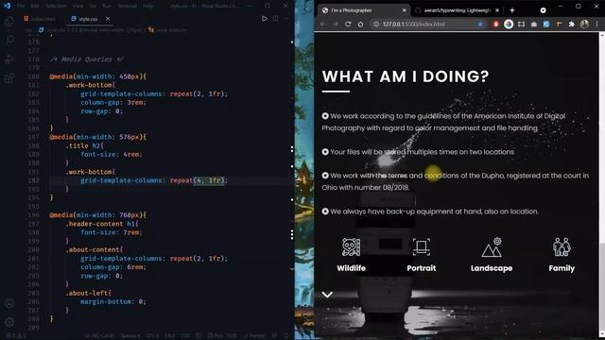Open the editor More Actions ellipsis
The height and width of the screenshot is (340, 605).
[x=286, y=19]
